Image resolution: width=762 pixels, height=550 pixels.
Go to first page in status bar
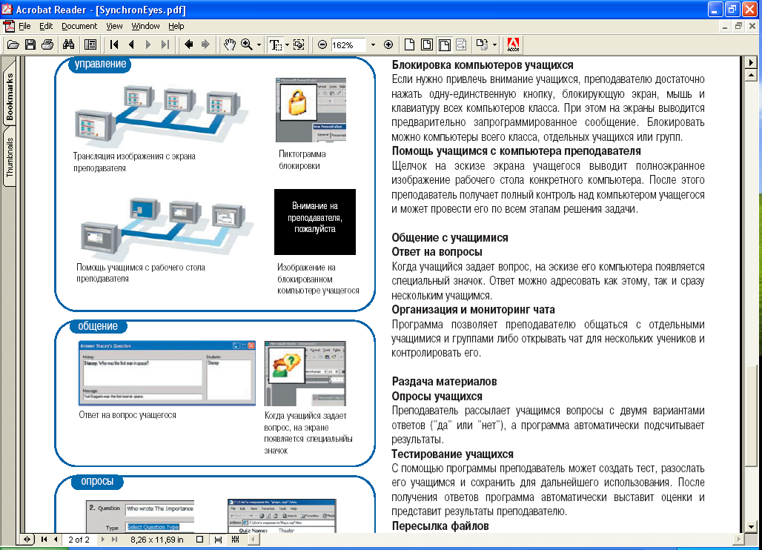click(44, 540)
